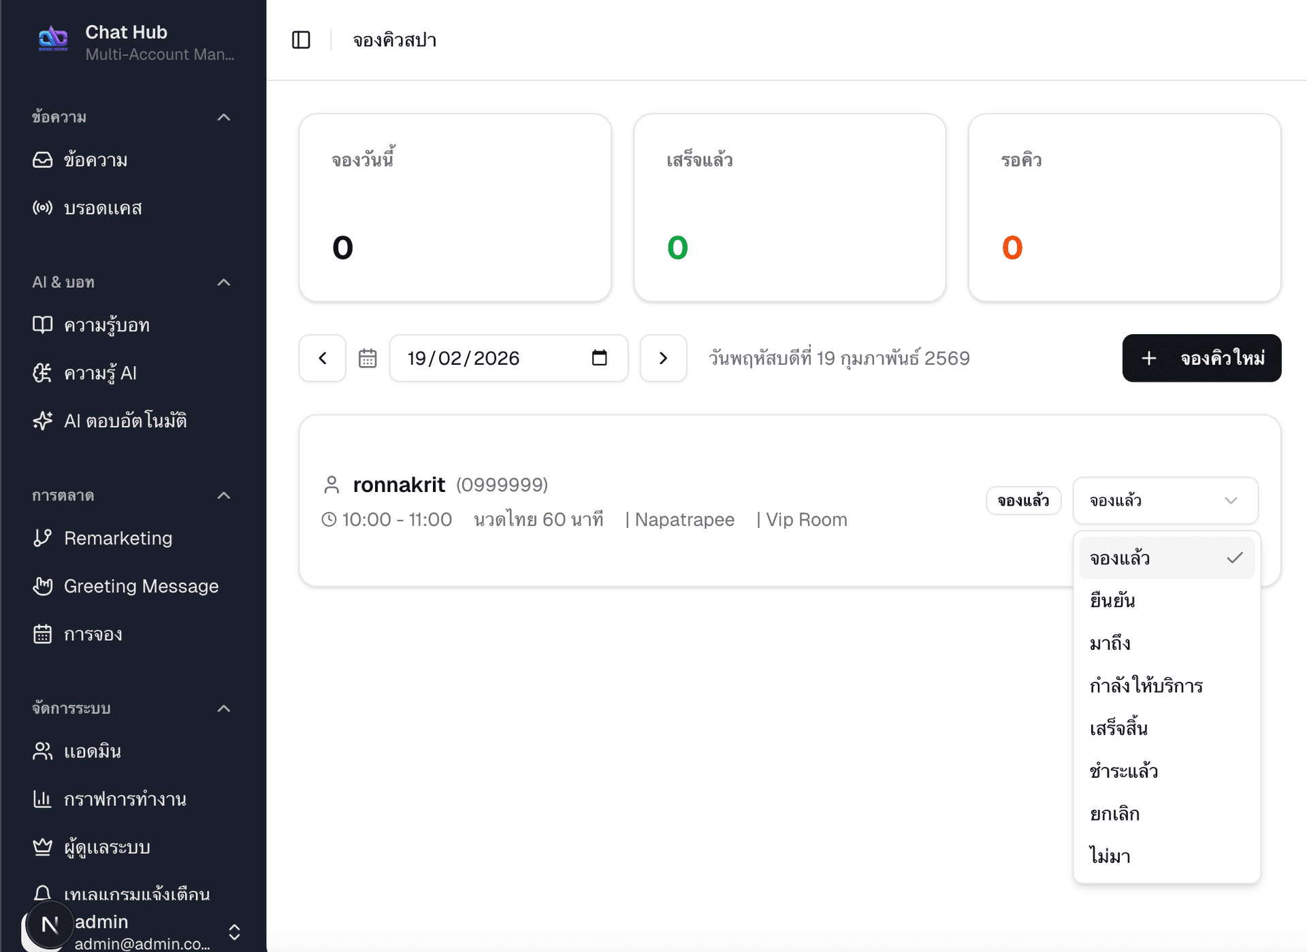
Task: Toggle the sidebar panel icon
Action: point(301,40)
